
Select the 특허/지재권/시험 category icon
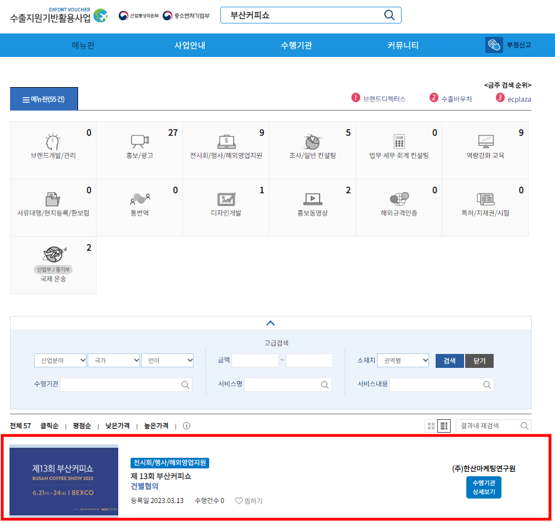point(486,199)
